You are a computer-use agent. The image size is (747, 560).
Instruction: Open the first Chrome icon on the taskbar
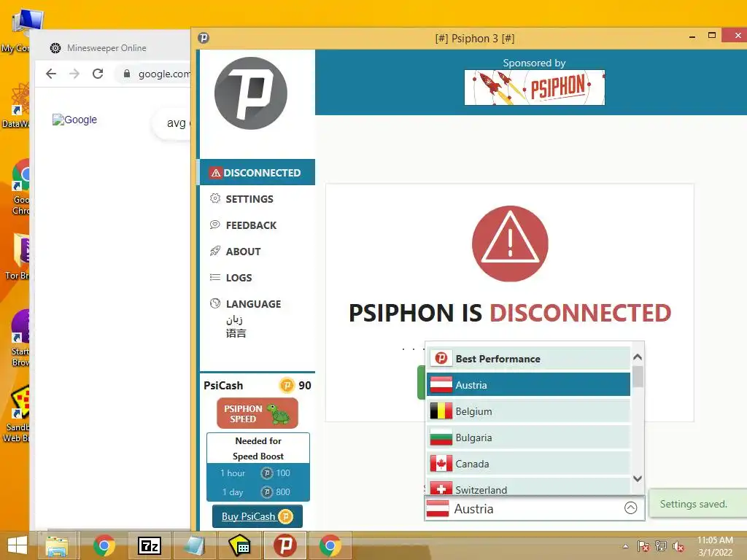104,545
